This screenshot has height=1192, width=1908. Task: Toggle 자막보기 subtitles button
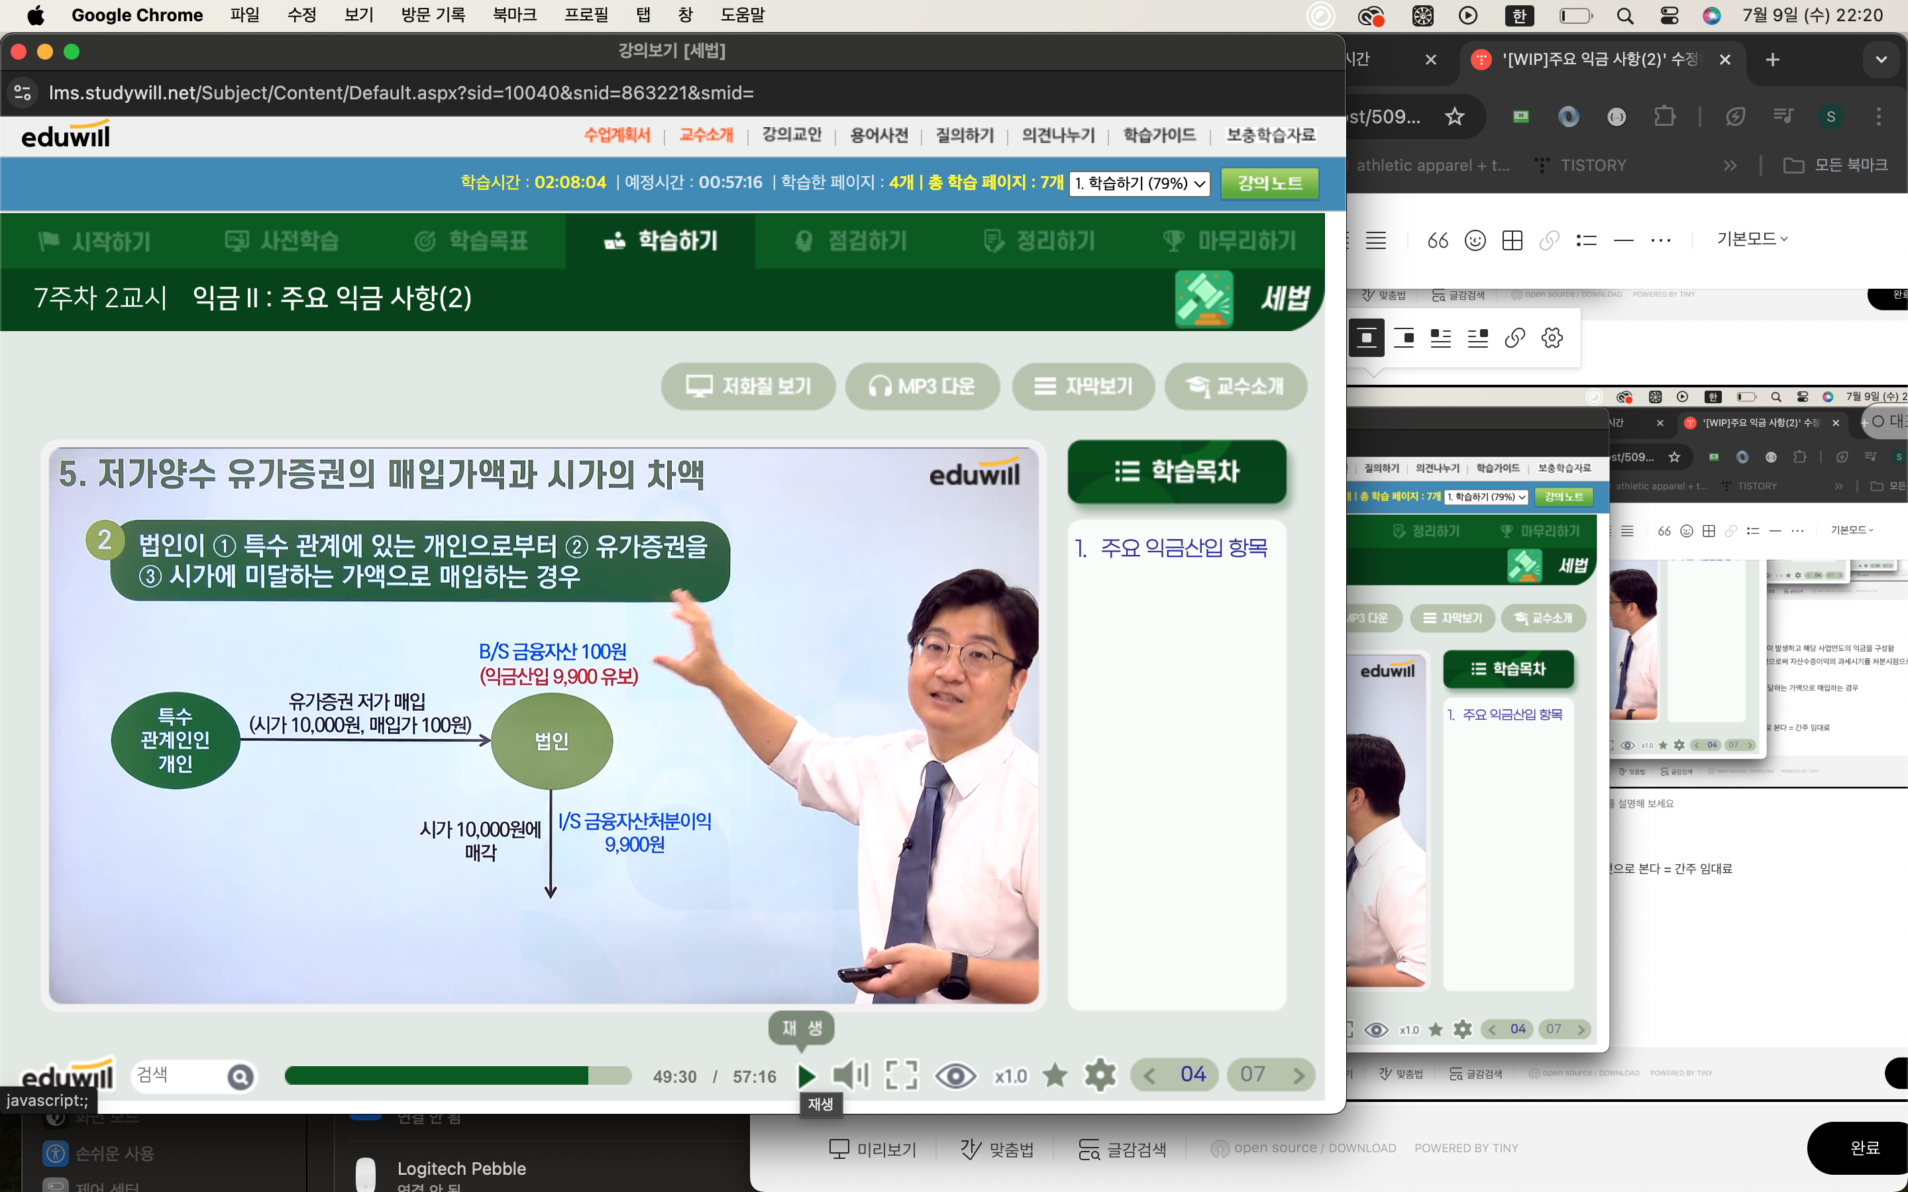click(1083, 386)
